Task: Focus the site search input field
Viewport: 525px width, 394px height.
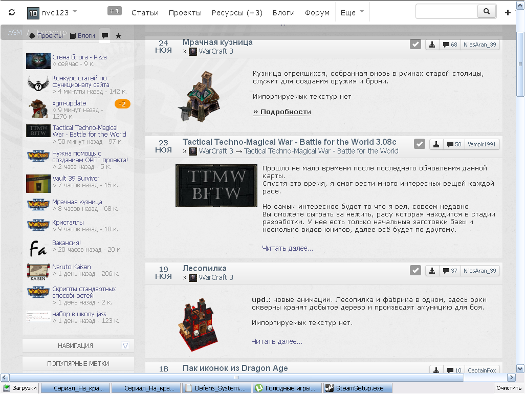Action: tap(446, 11)
